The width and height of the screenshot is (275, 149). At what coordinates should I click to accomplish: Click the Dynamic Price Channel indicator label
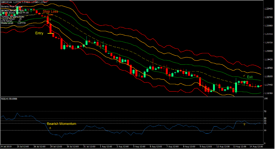coord(11,6)
